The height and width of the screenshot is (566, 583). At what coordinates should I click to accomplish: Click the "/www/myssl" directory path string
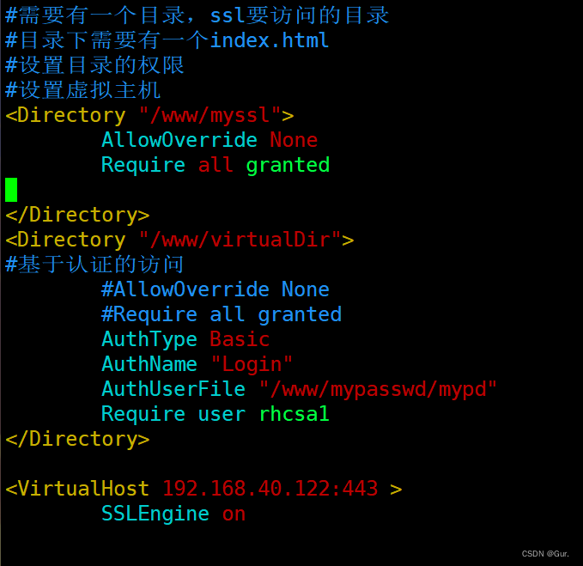click(210, 115)
